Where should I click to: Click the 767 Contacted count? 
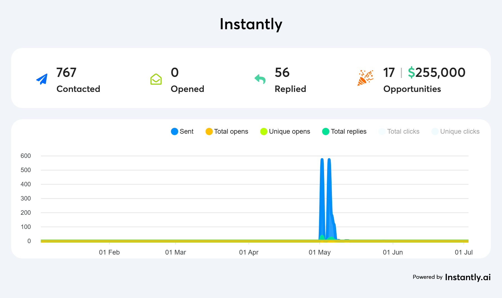click(x=66, y=72)
